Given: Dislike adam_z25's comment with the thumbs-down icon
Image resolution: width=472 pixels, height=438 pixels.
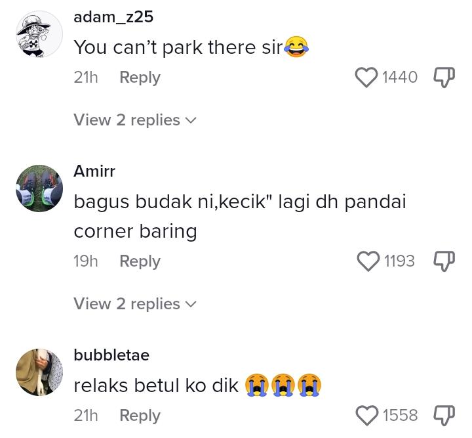Looking at the screenshot, I should click(444, 77).
